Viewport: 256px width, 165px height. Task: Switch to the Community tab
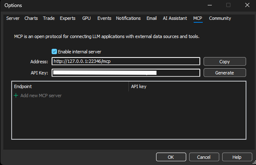click(220, 18)
